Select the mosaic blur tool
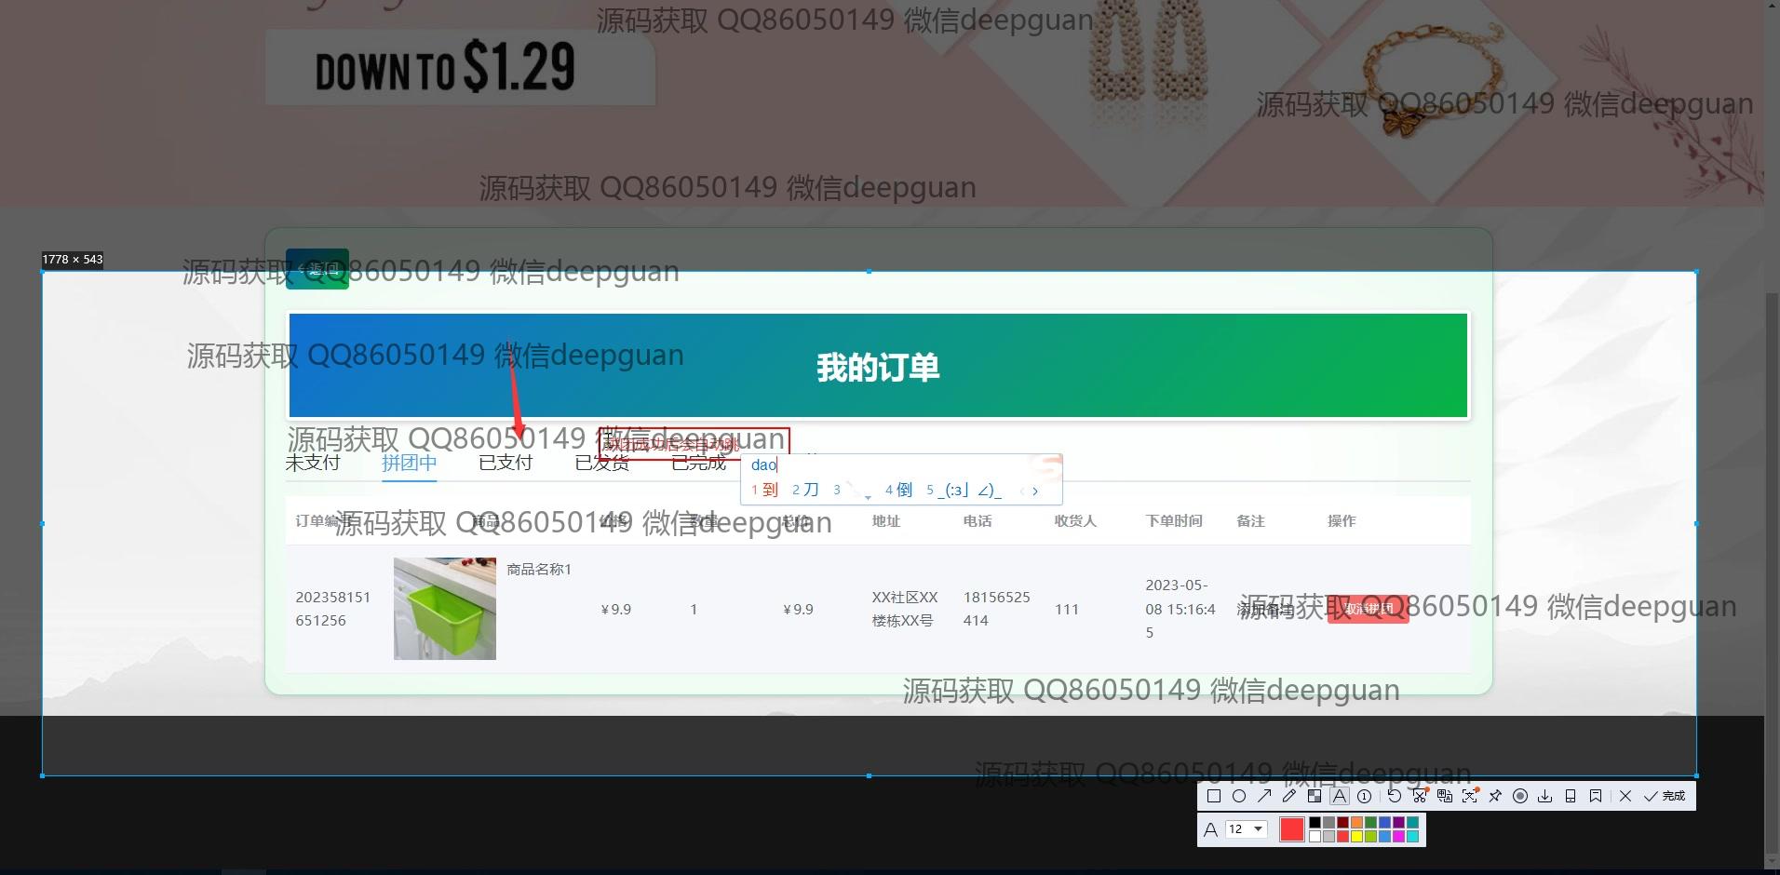1780x875 pixels. point(1315,796)
